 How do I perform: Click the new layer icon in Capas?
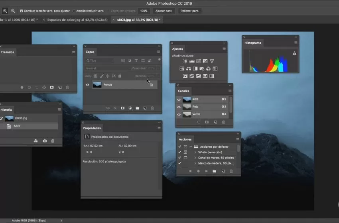coord(145,108)
